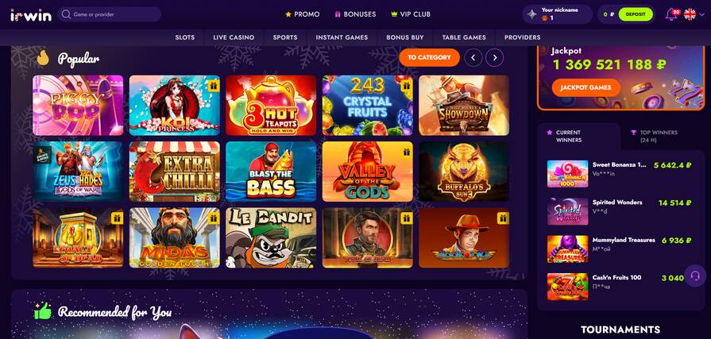Open live support headset chat icon

(x=694, y=275)
